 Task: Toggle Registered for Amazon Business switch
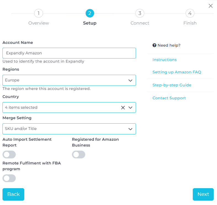click(79, 155)
